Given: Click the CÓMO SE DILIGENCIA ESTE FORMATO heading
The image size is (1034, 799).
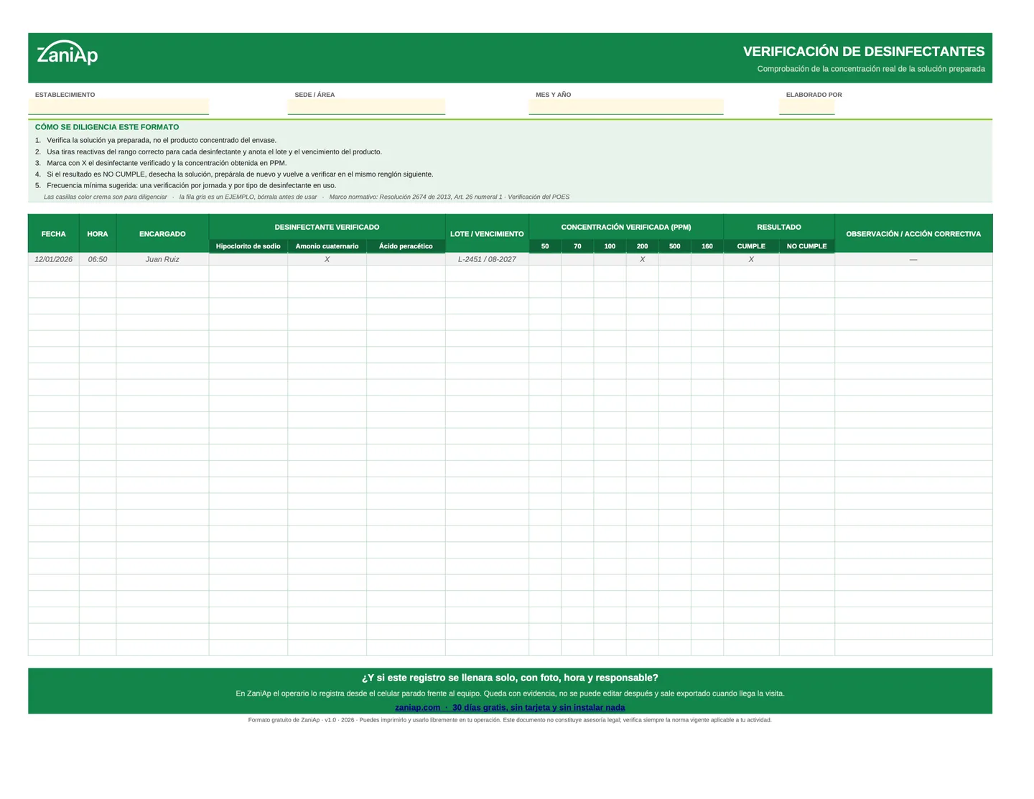Looking at the screenshot, I should click(107, 127).
